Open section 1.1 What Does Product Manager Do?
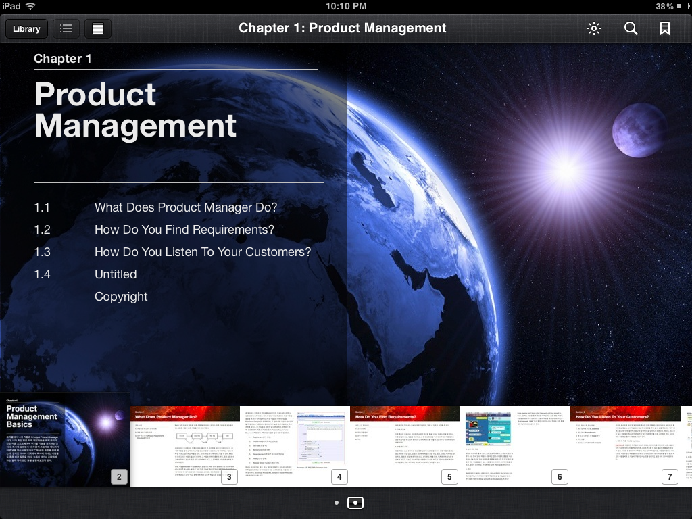Viewport: 692px width, 519px height. tap(185, 207)
